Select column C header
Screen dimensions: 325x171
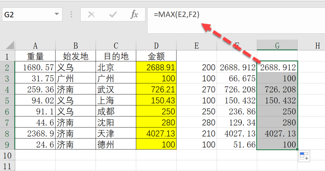[116, 45]
